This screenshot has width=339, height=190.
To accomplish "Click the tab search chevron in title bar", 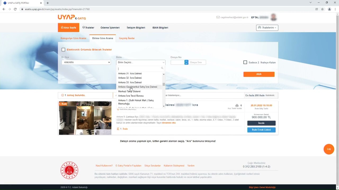I will coord(311,3).
